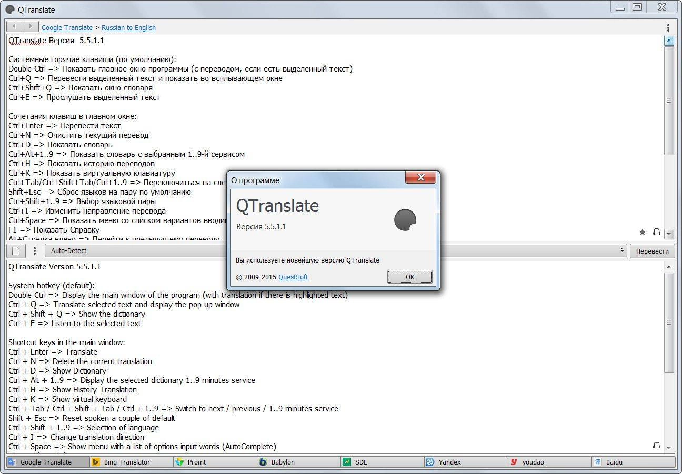Click the translation pane scrollbar thumb

click(x=669, y=322)
